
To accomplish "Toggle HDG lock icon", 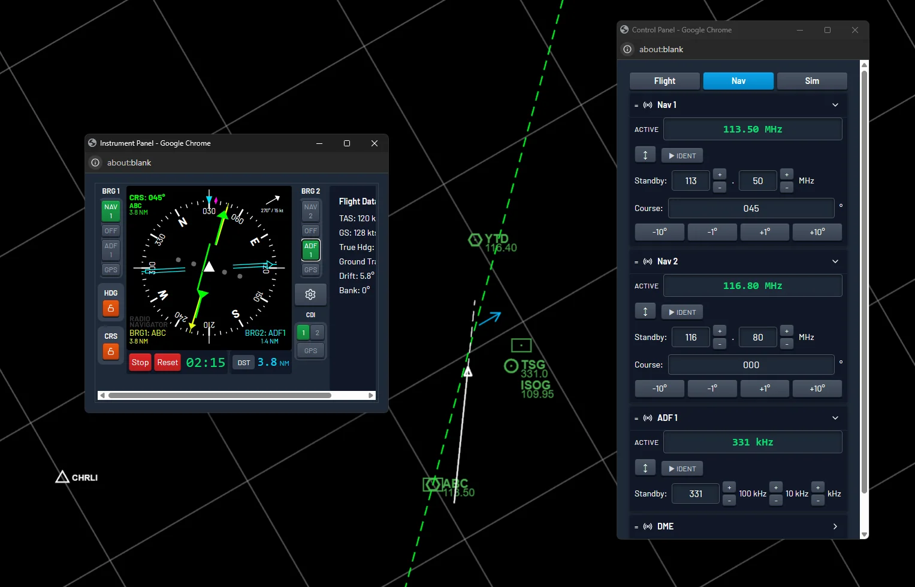I will [x=111, y=308].
